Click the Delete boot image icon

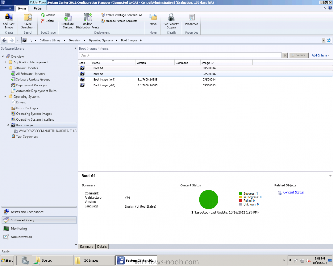click(x=43, y=21)
